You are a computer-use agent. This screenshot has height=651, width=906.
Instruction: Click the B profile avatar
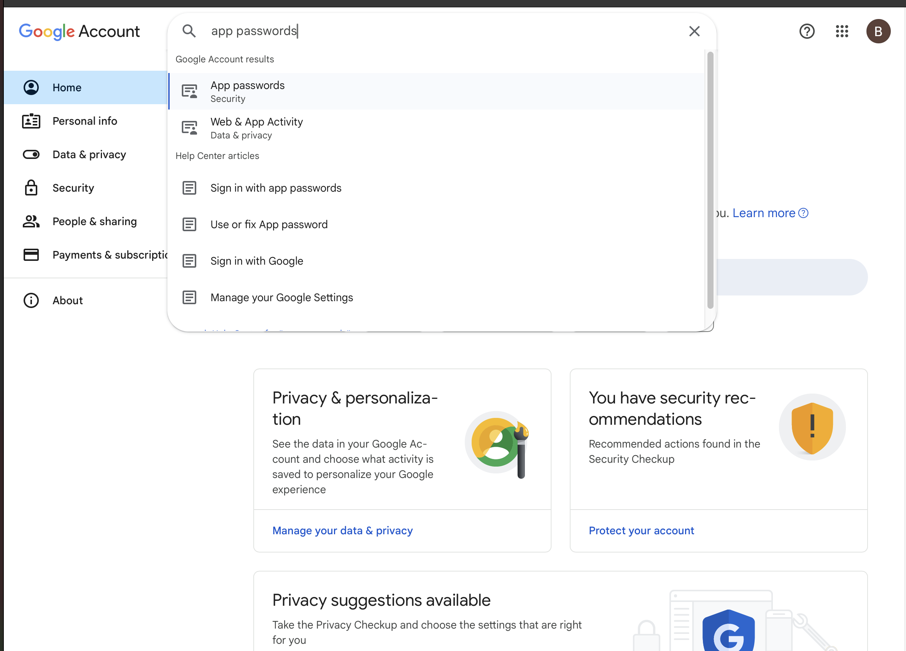(877, 31)
